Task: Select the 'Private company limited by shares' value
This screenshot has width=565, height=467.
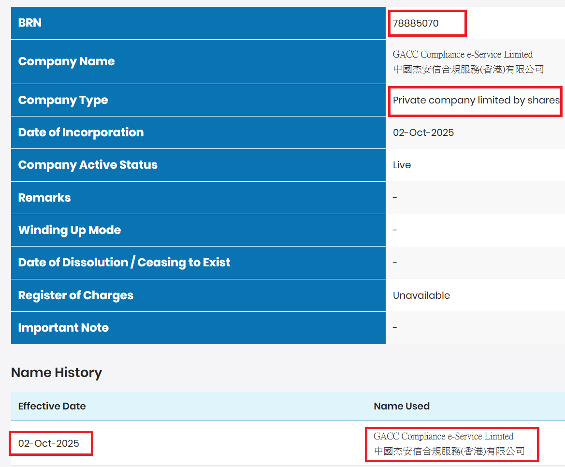Action: (476, 101)
